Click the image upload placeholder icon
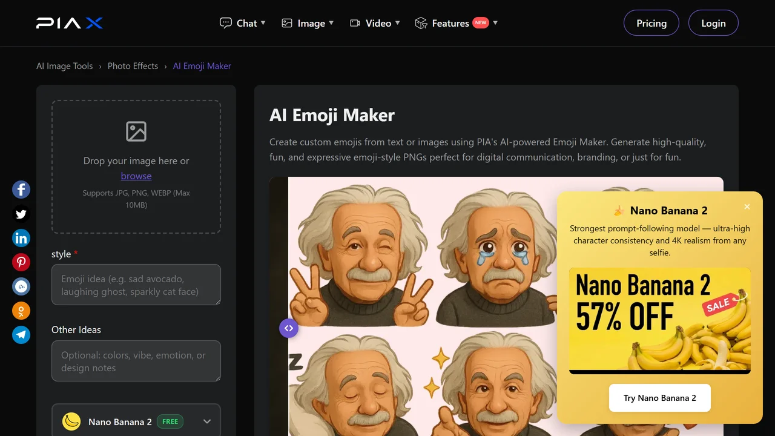 (x=136, y=131)
